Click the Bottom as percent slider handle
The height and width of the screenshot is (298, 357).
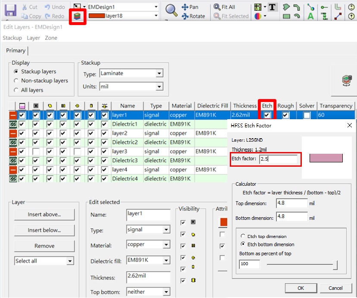335,265
